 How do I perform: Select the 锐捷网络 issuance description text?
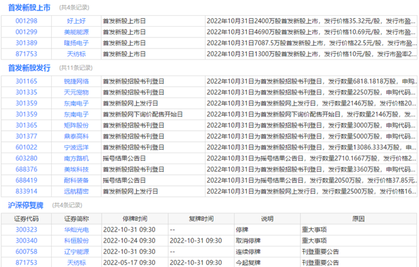click(x=312, y=81)
